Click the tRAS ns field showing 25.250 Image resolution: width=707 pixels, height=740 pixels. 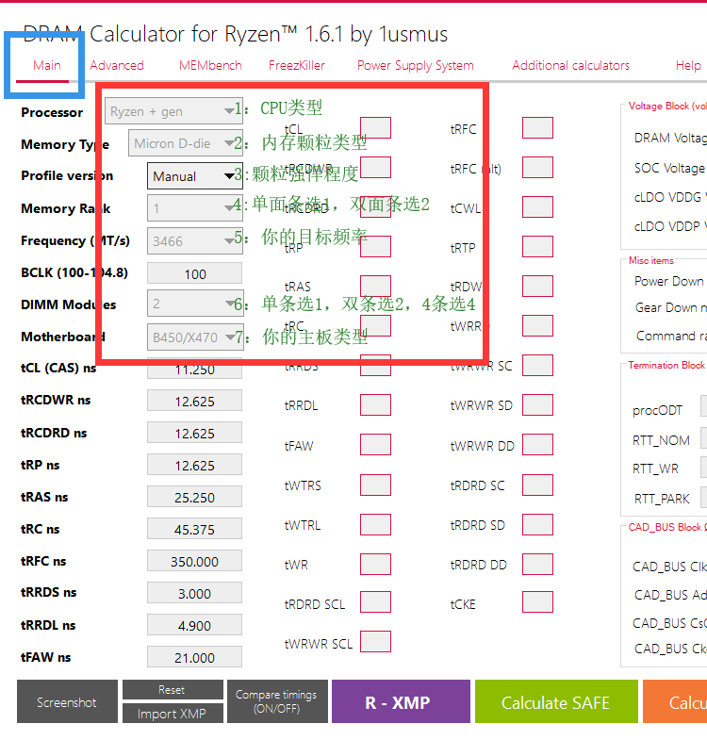pos(194,497)
